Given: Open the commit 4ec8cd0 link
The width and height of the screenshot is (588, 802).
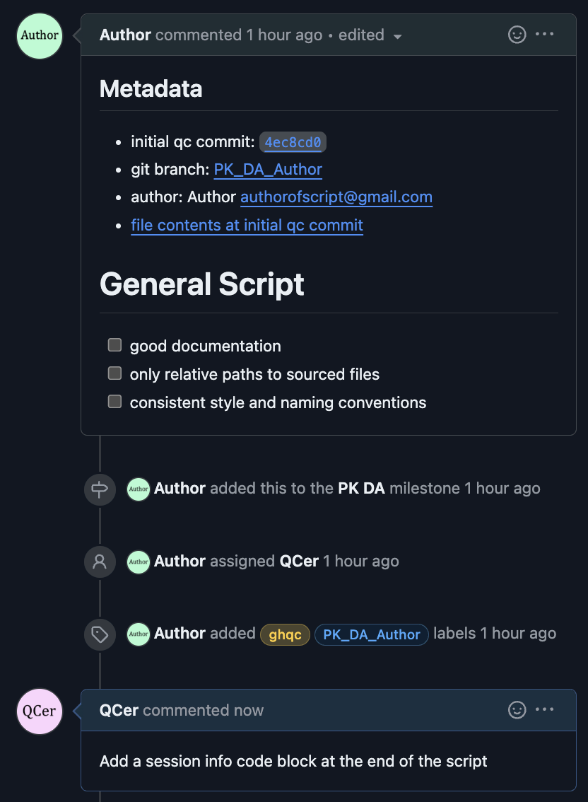Looking at the screenshot, I should 293,142.
